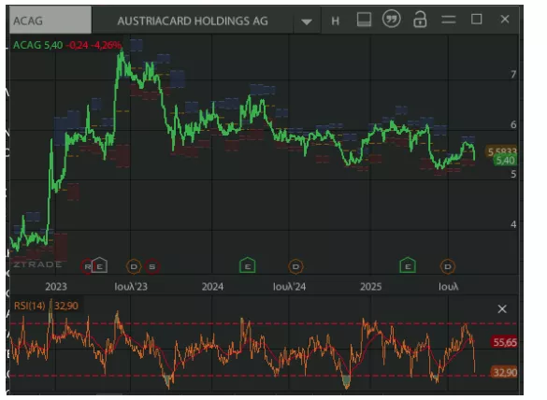
Task: Click the ACAG 5,40 price legend text
Action: 37,45
